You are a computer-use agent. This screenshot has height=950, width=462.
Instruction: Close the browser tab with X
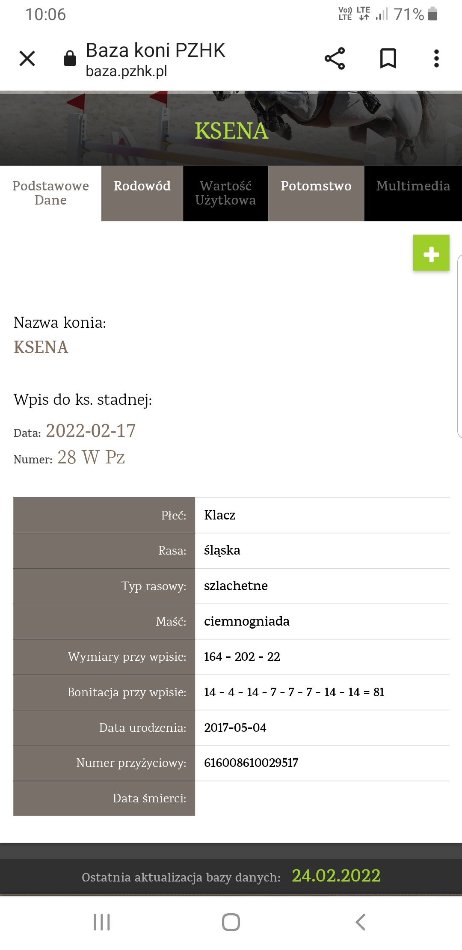point(27,59)
